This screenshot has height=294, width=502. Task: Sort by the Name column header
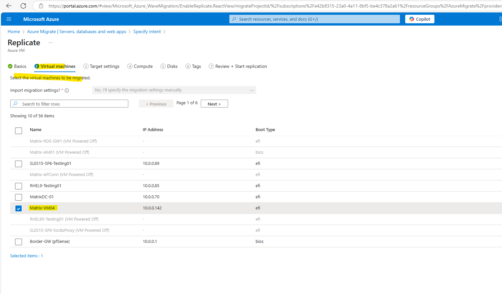[x=36, y=129]
